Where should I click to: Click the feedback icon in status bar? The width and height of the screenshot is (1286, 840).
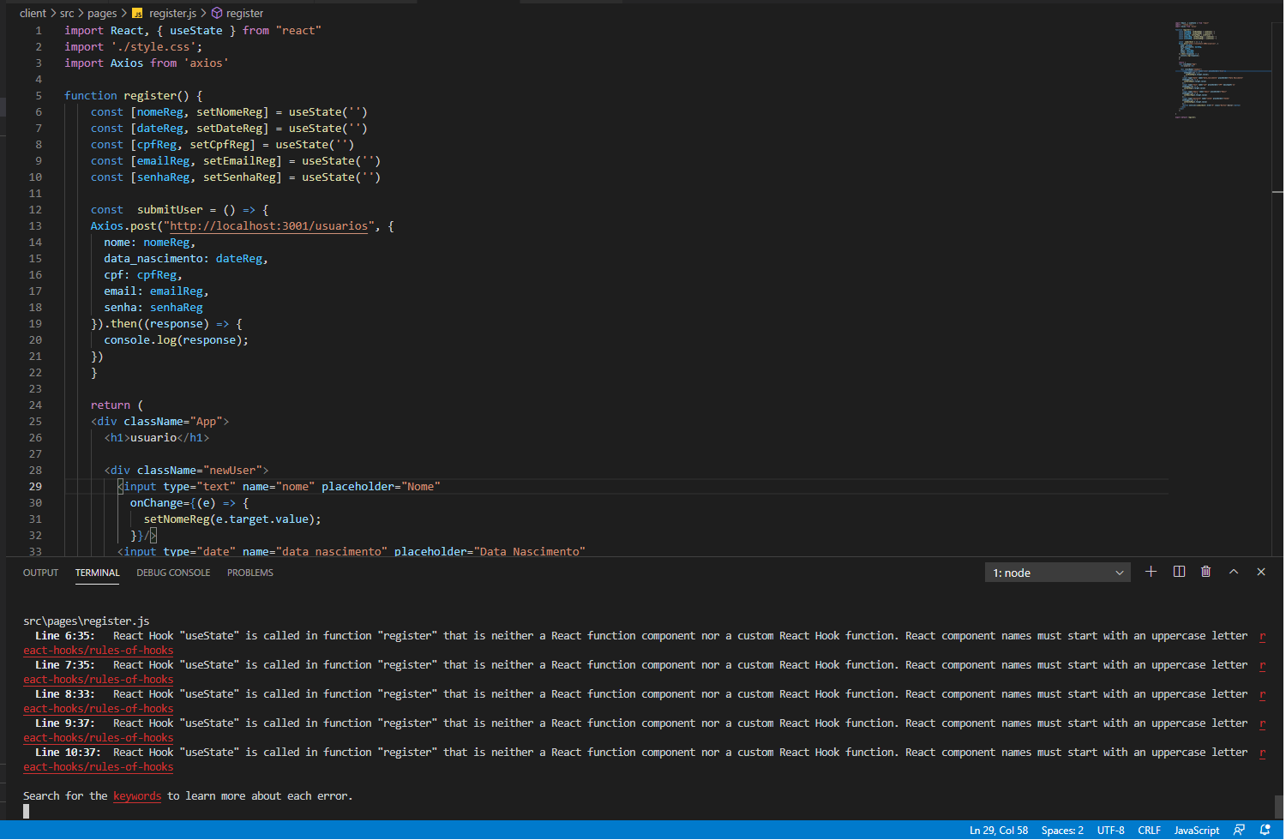click(1239, 831)
